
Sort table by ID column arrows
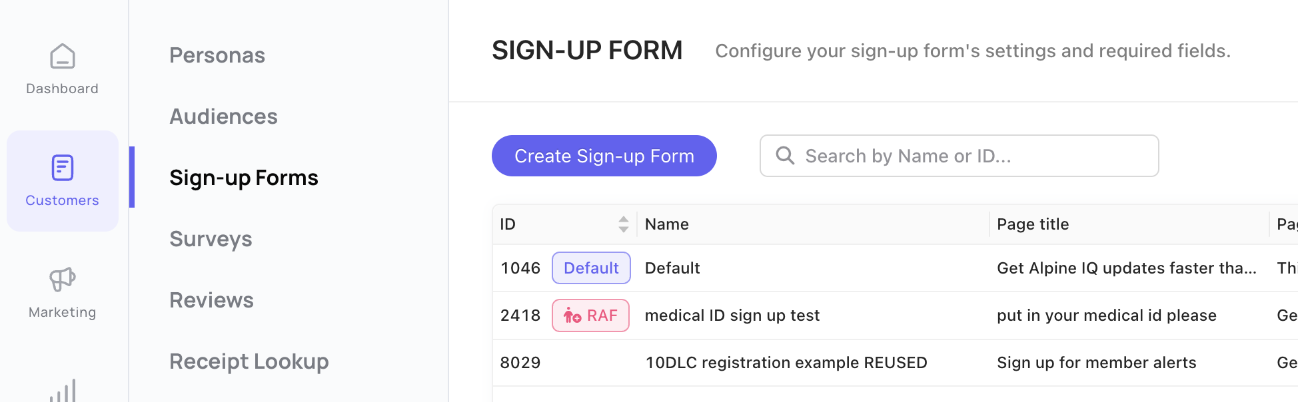tap(624, 224)
